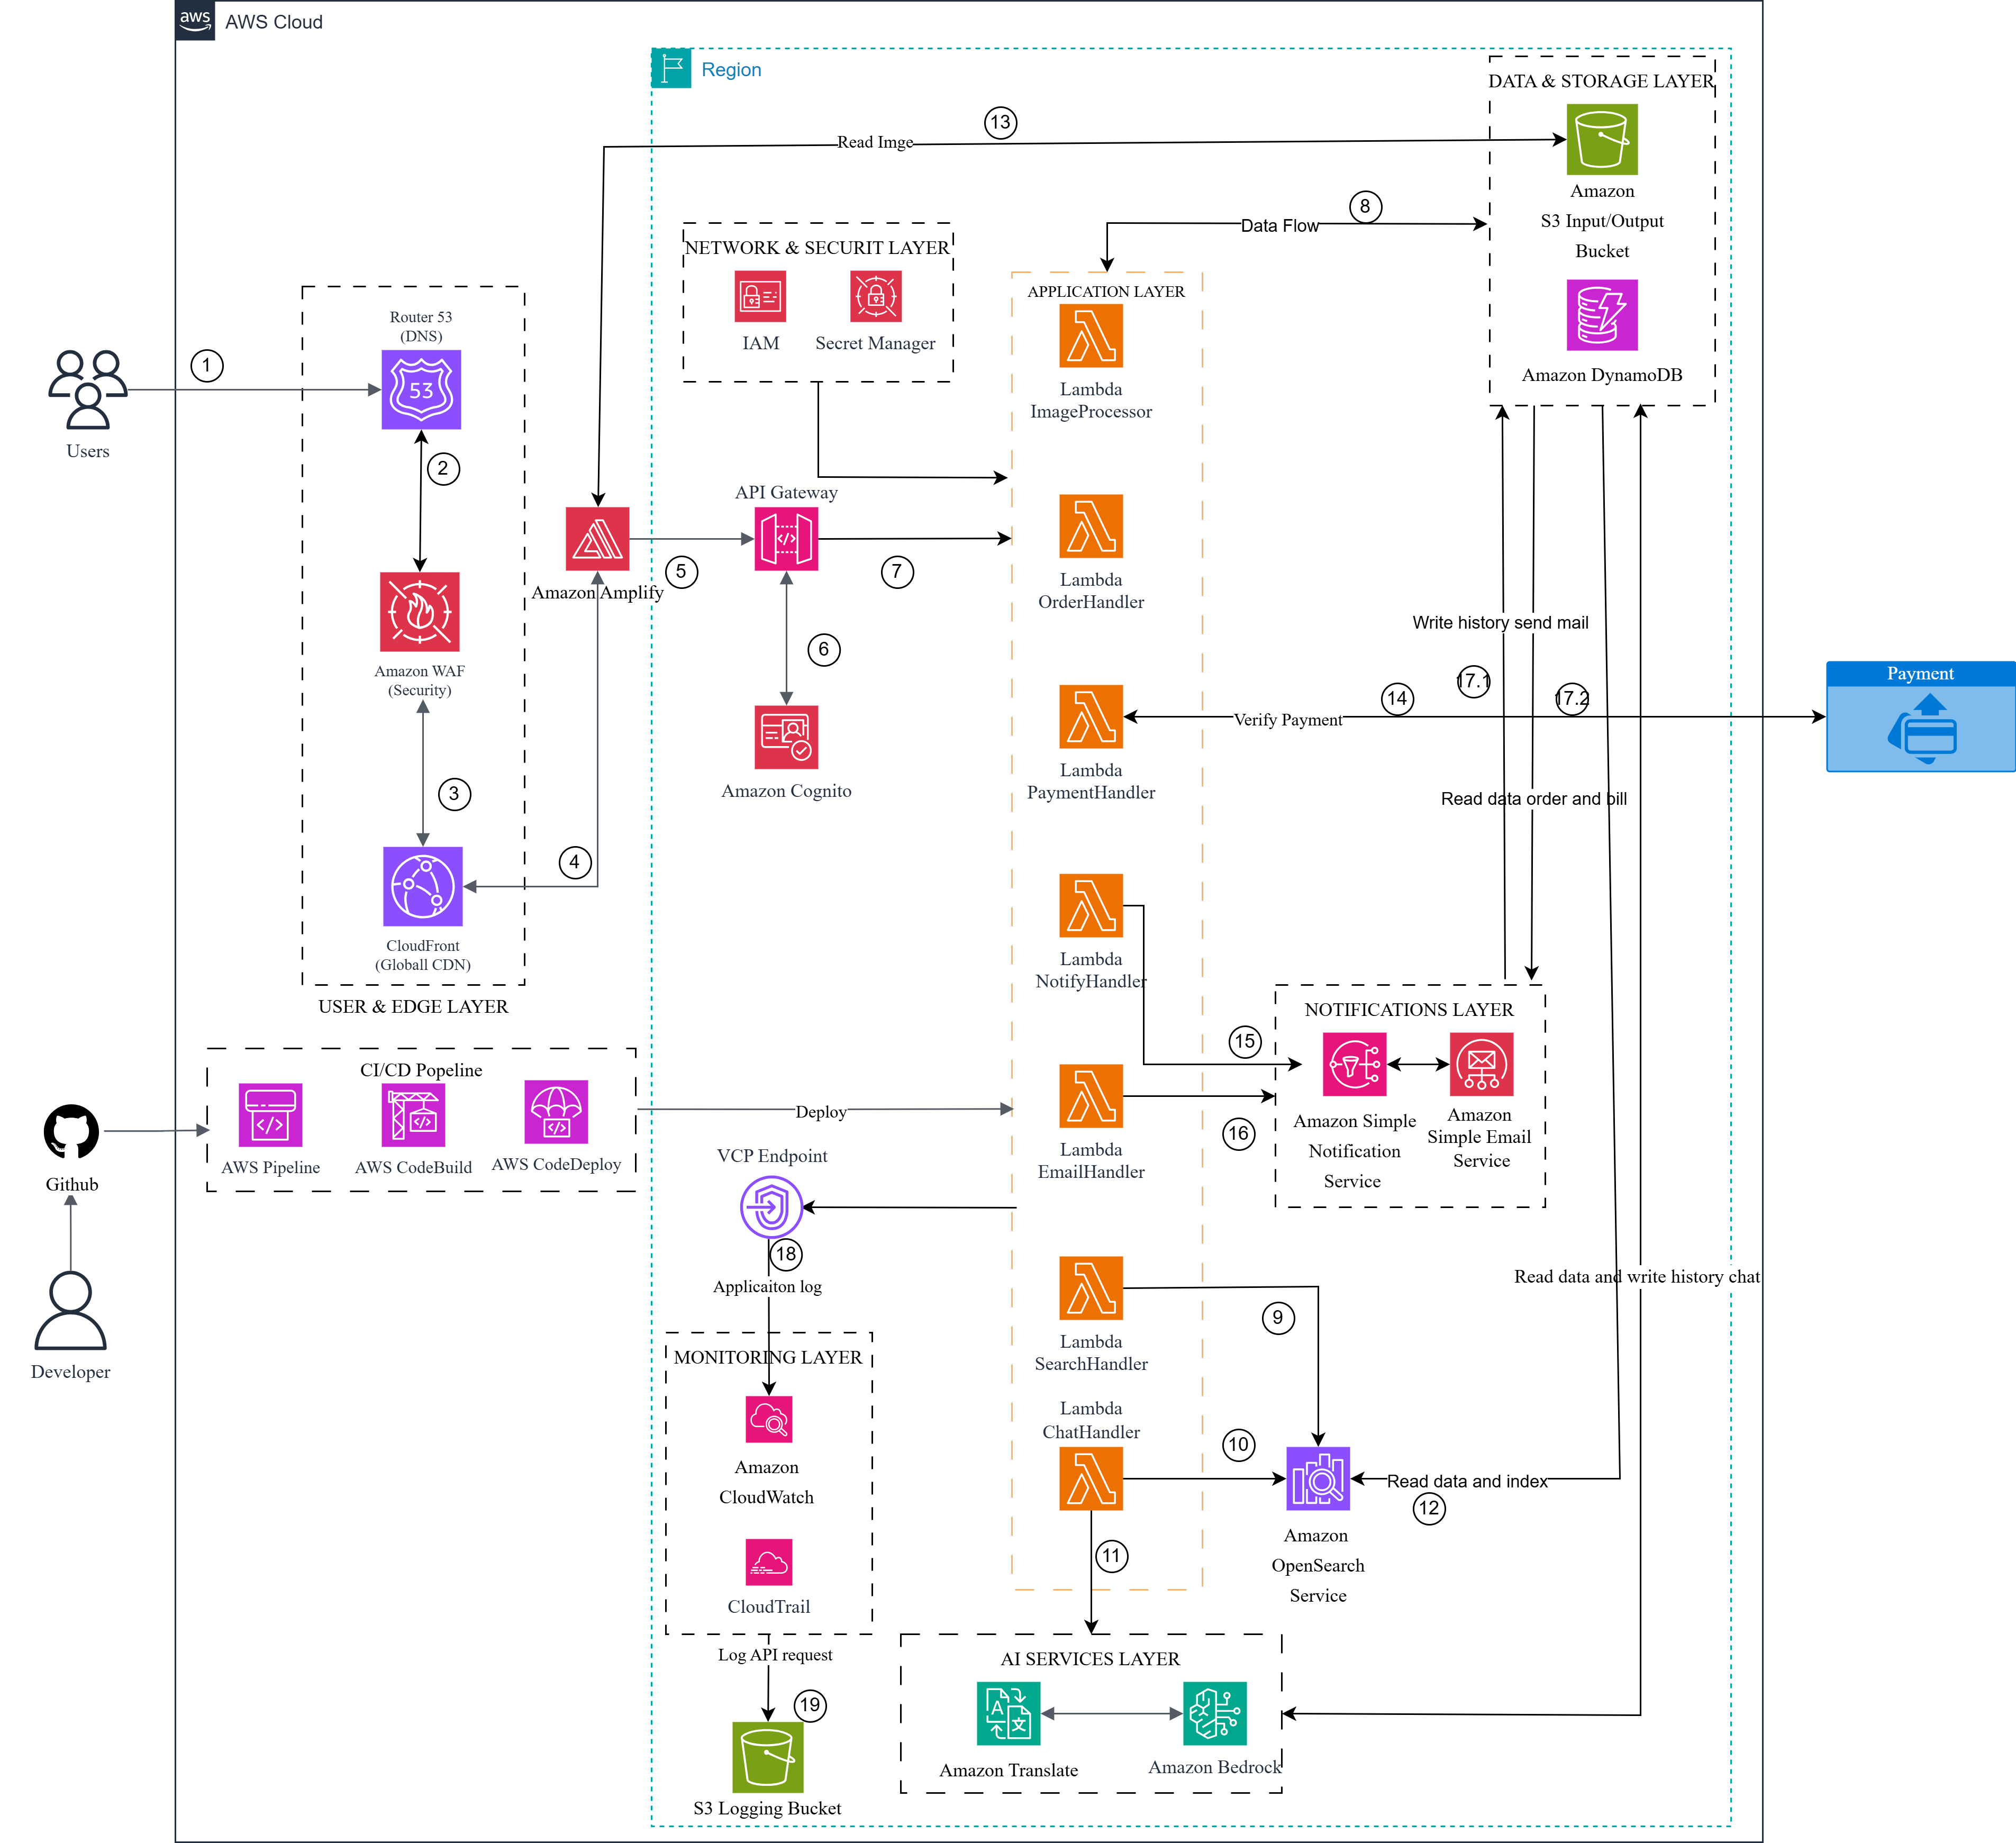Click the circled step number 13
Image resolution: width=2016 pixels, height=1843 pixels.
[x=1000, y=122]
